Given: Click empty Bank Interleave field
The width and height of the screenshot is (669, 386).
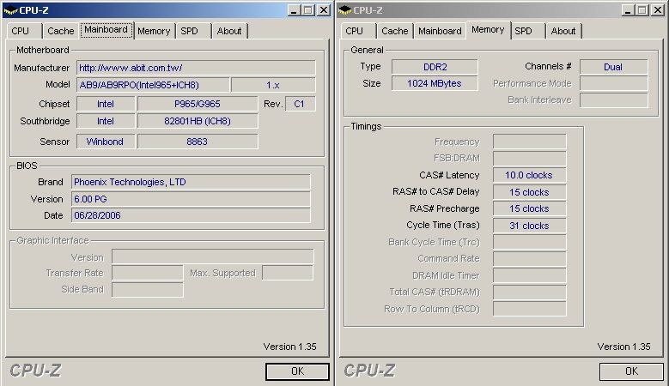Looking at the screenshot, I should (x=613, y=100).
